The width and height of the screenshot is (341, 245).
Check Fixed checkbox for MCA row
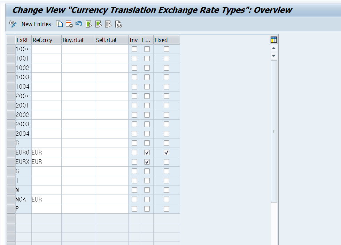click(166, 199)
